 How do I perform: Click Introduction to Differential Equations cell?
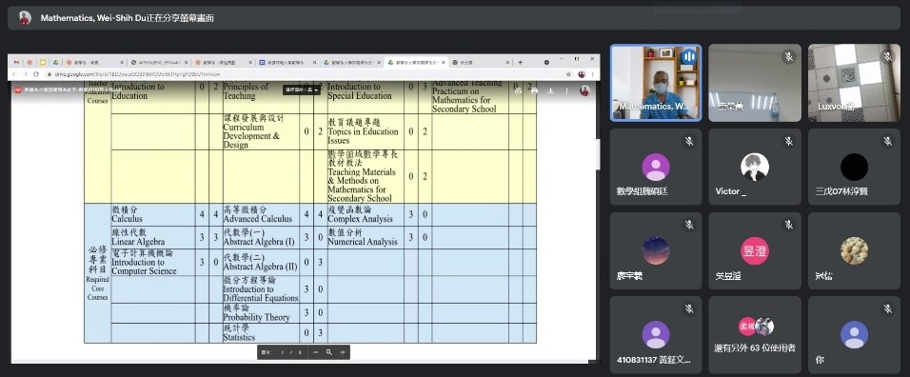(261, 288)
